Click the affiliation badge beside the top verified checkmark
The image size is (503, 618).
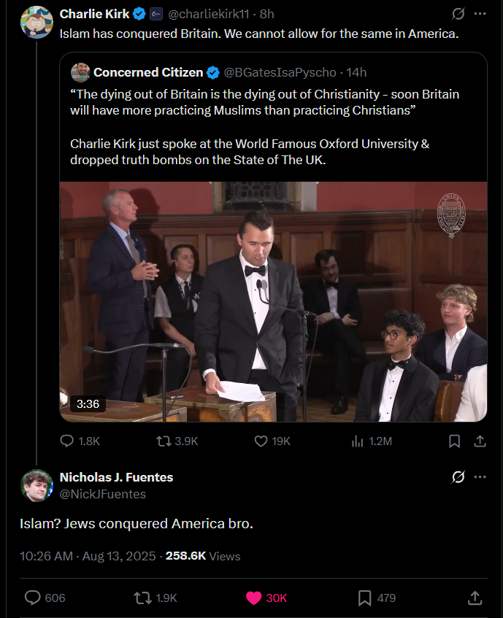coord(156,14)
